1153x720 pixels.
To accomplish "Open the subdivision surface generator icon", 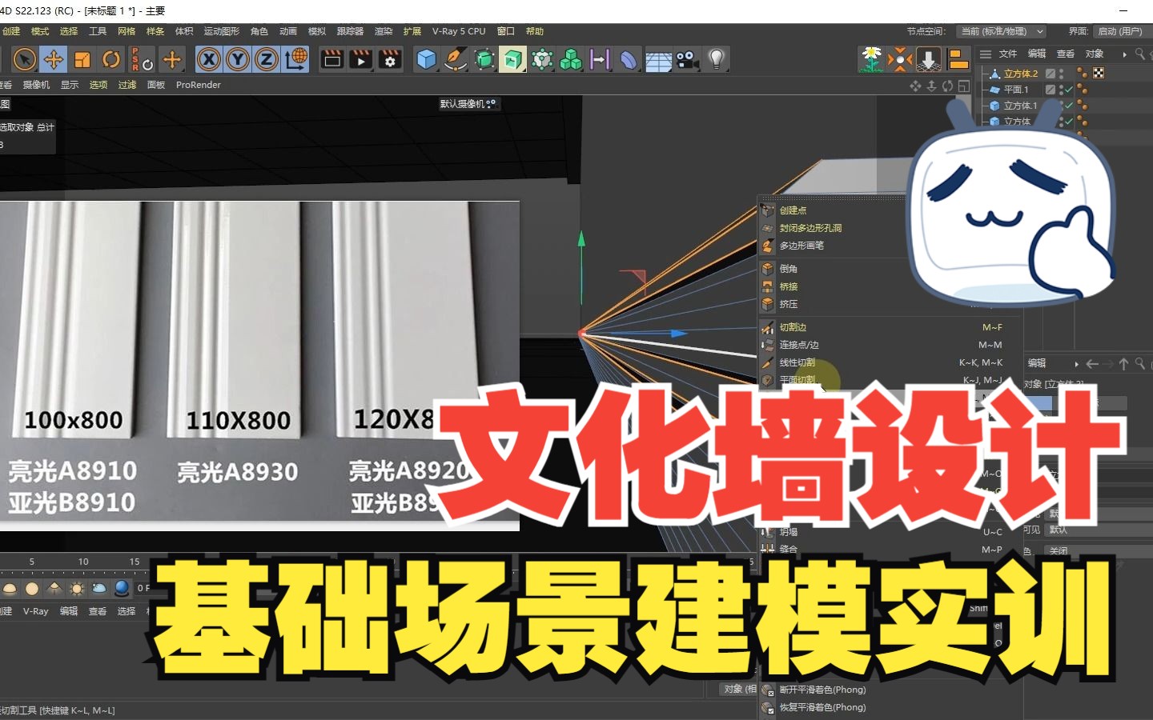I will point(484,59).
